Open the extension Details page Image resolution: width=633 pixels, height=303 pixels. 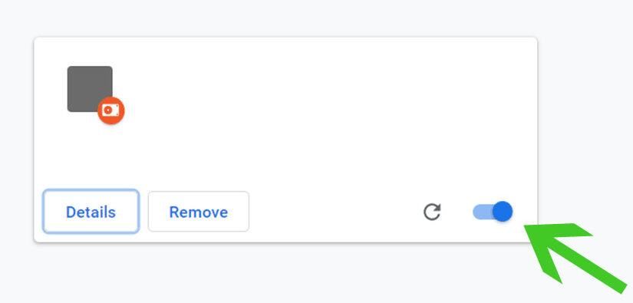(x=91, y=212)
